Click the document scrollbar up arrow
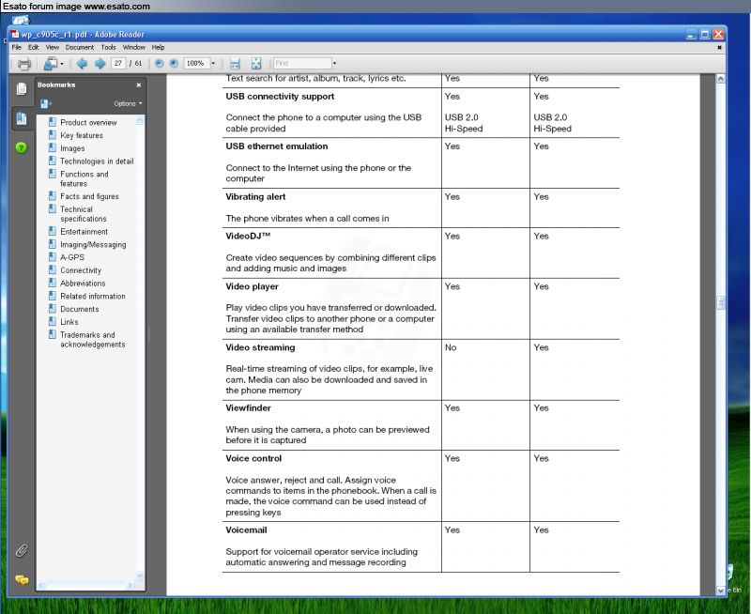 721,79
